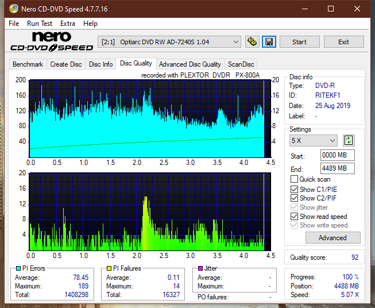Toggle the Show C2/PIF checkbox
This screenshot has height=308, width=375.
click(294, 198)
